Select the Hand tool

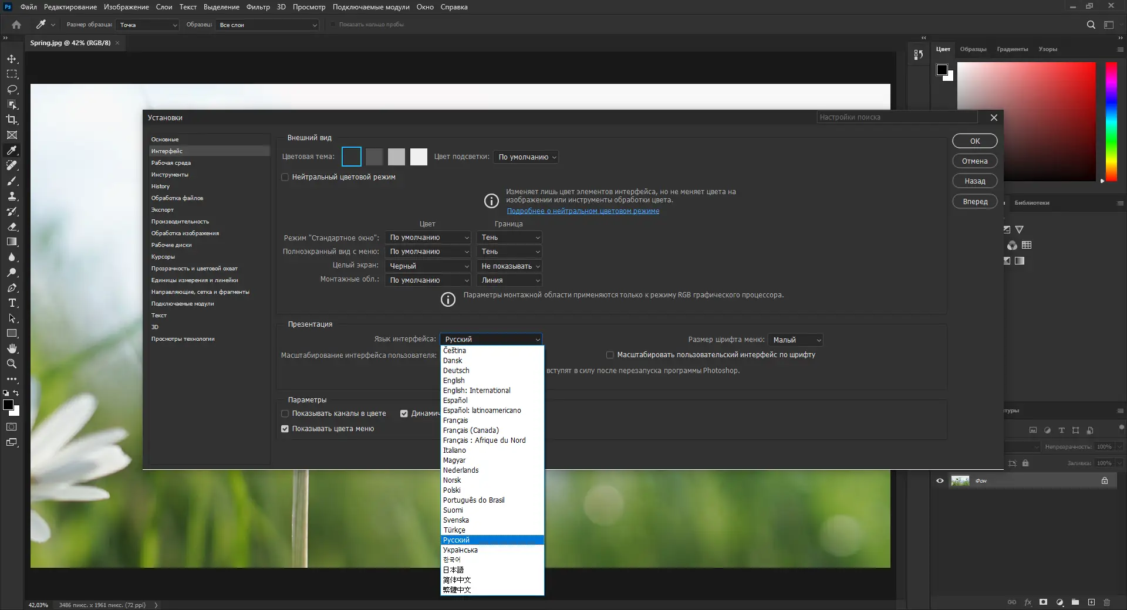point(12,348)
